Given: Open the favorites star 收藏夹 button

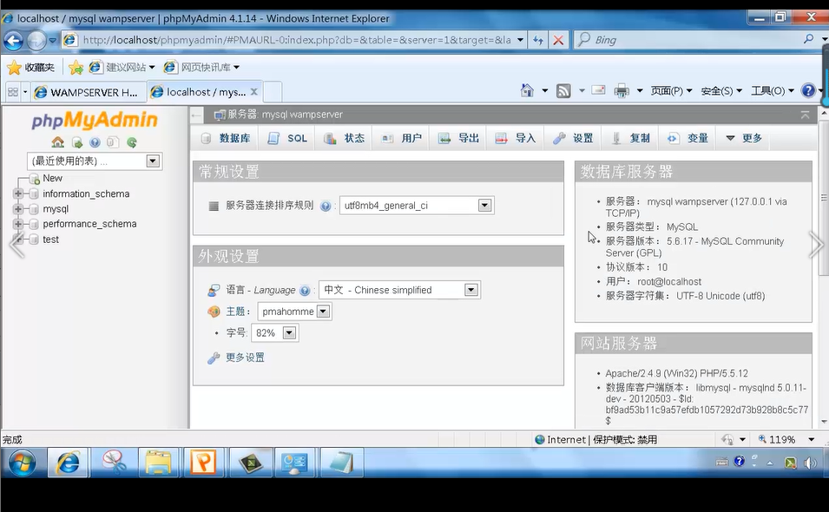Looking at the screenshot, I should (30, 67).
